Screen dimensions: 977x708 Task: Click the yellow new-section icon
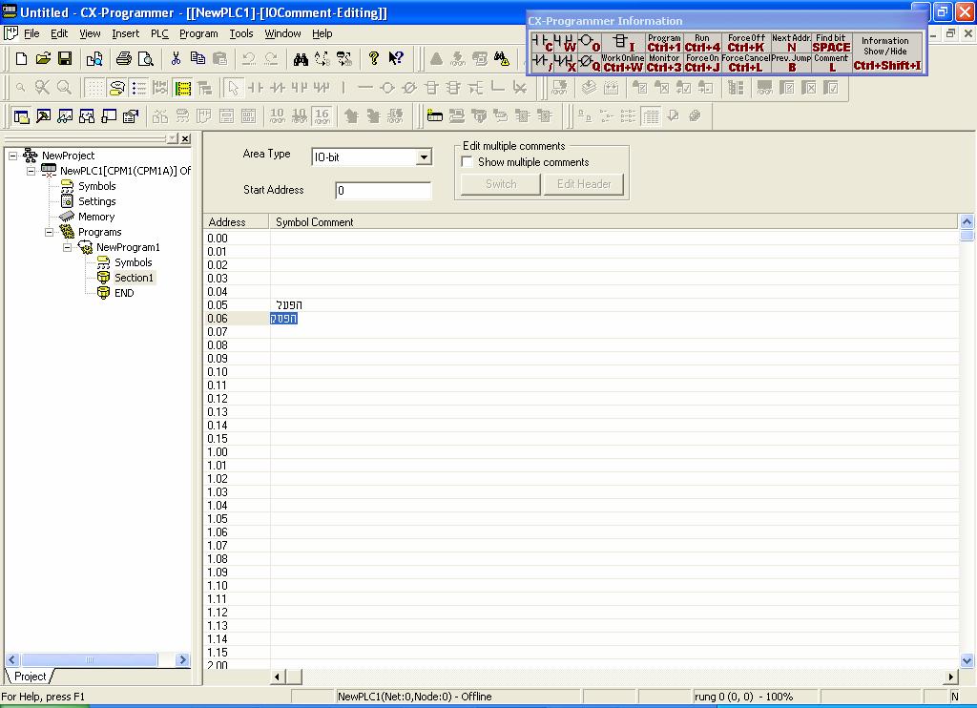(435, 115)
